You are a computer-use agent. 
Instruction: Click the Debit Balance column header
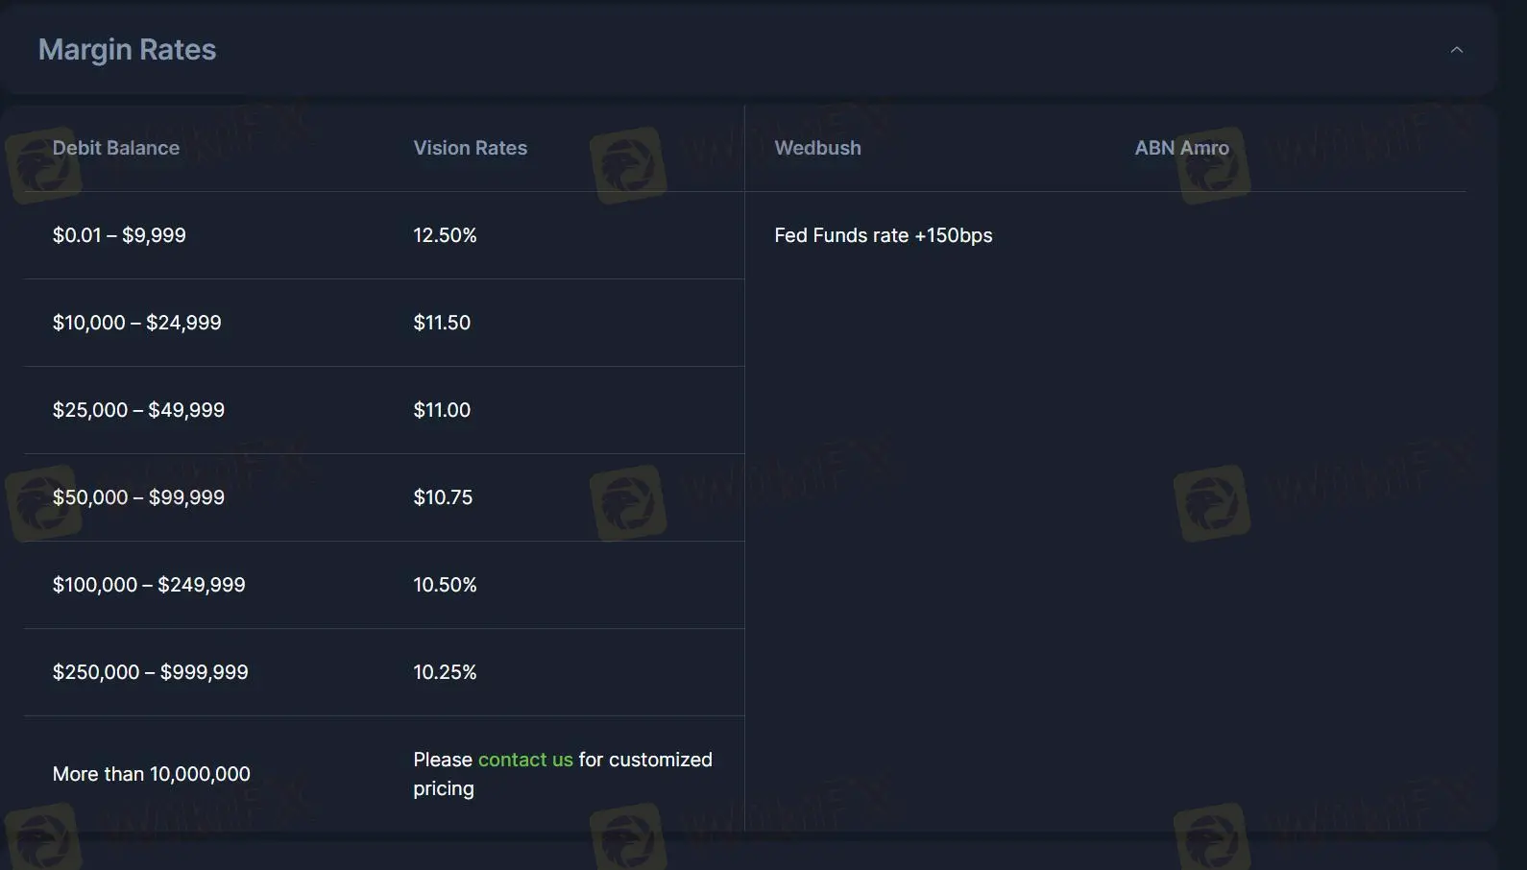point(116,148)
